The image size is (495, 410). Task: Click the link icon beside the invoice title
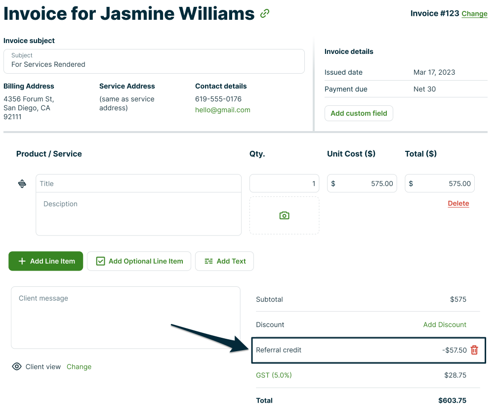point(265,13)
